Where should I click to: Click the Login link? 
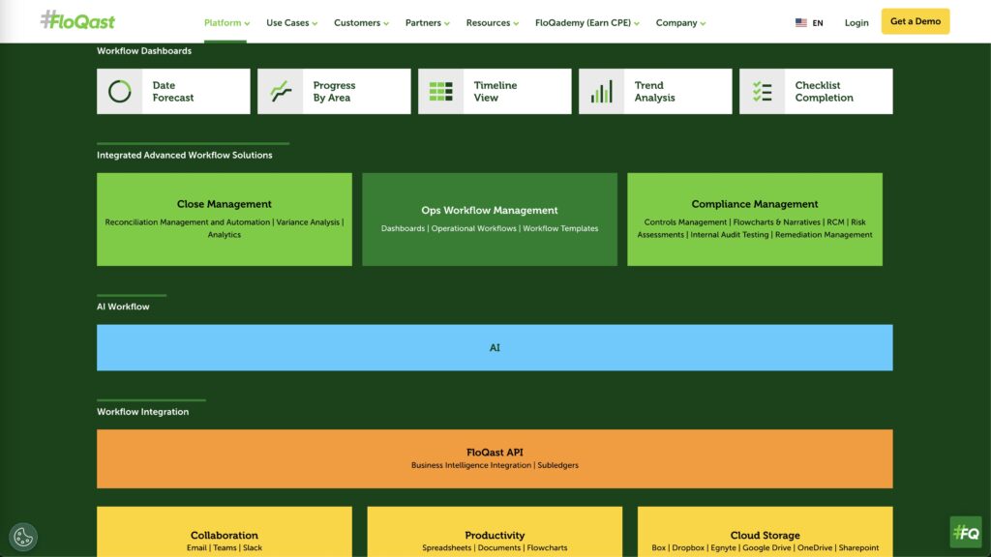[856, 23]
